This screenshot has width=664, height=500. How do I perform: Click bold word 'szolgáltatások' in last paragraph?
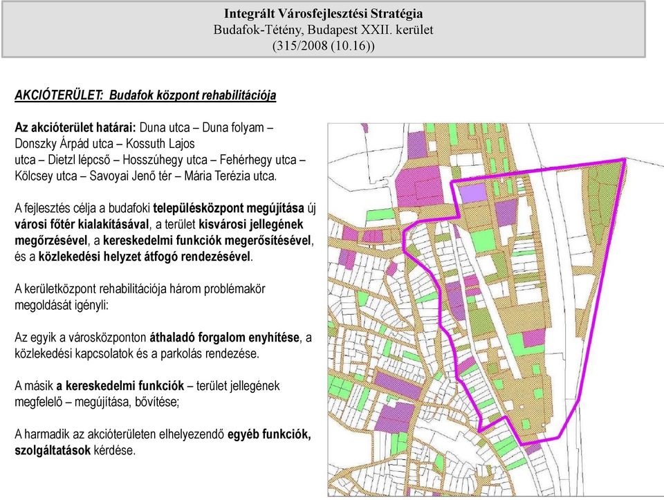(53, 450)
